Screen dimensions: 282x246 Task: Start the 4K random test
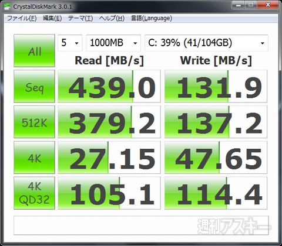pyautogui.click(x=34, y=158)
